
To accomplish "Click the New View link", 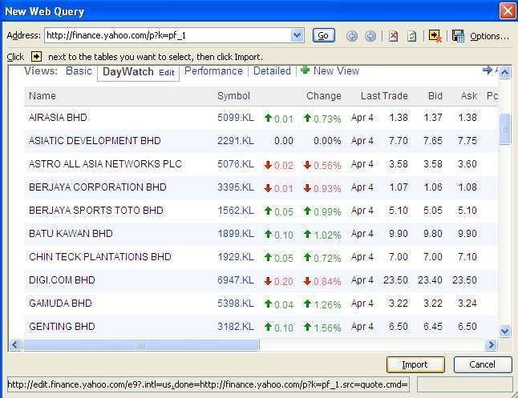I will point(336,71).
